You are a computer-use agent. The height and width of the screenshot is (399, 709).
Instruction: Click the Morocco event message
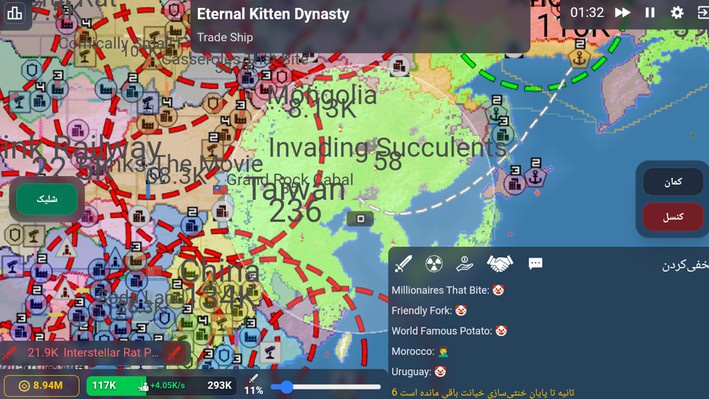click(421, 352)
